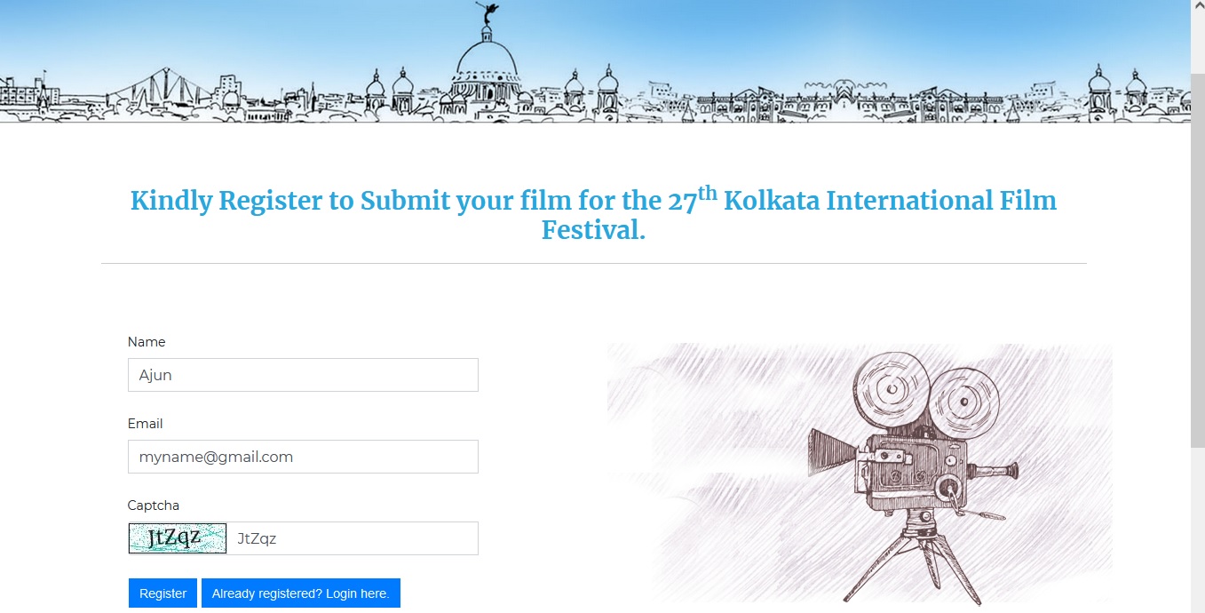1205x613 pixels.
Task: Focus the Email field with myname@gmail.com
Action: (303, 457)
